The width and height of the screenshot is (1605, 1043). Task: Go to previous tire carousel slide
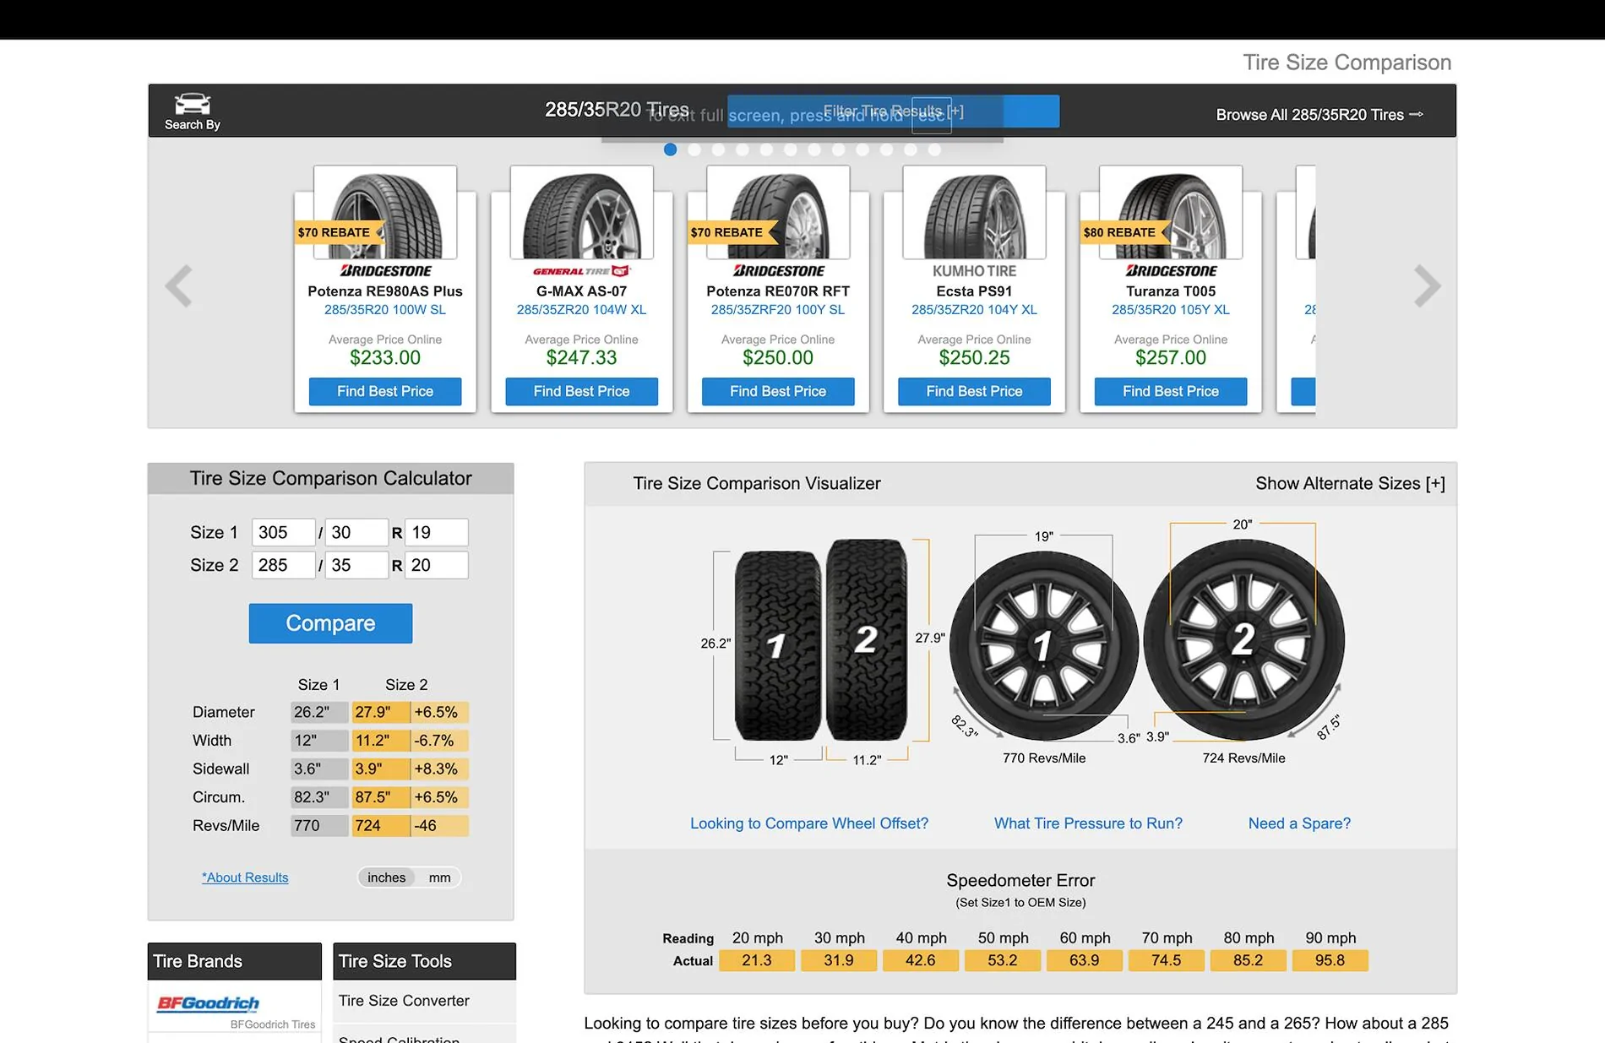[x=178, y=286]
